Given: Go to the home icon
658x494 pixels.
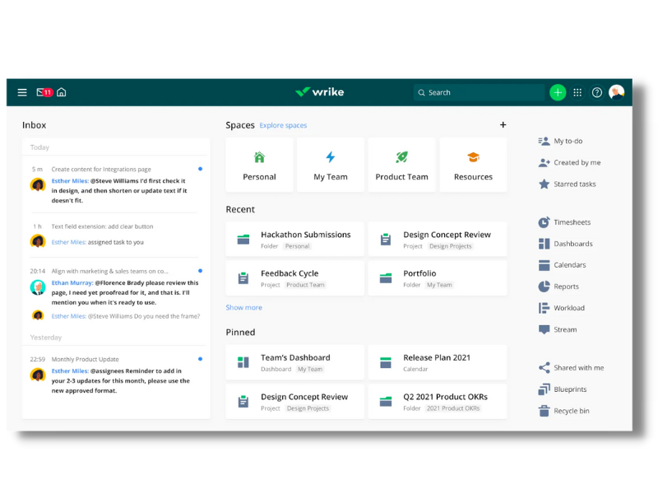Looking at the screenshot, I should click(x=61, y=92).
